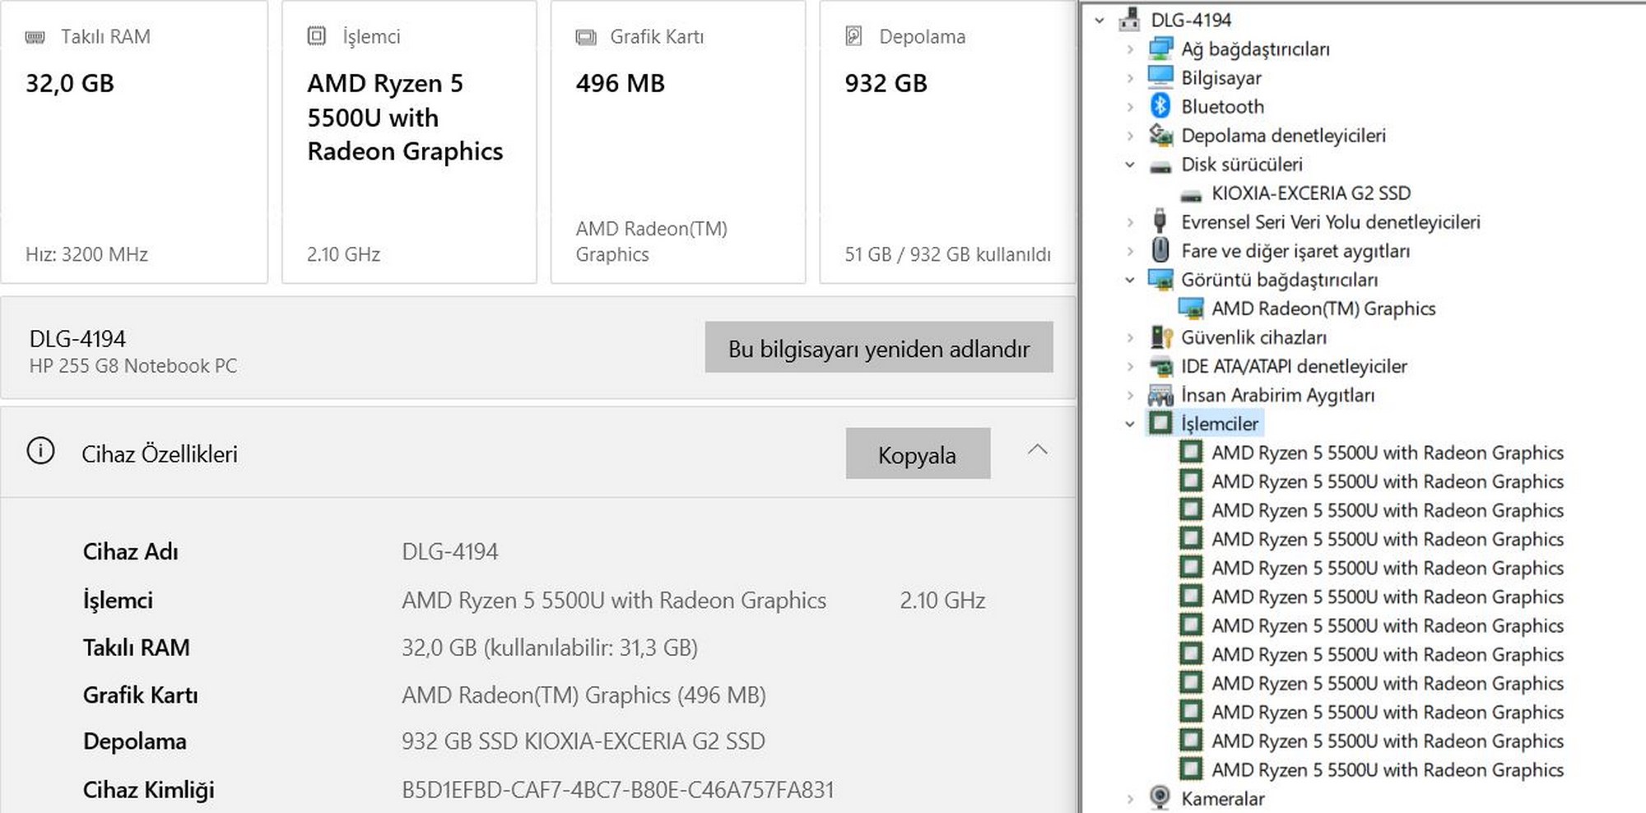This screenshot has width=1646, height=813.
Task: Click the Güvenlik cihazları key icon
Action: 1160,337
